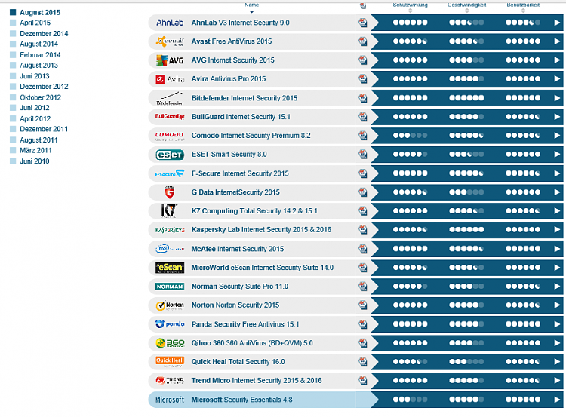Open the certificate icon for Comodo
This screenshot has width=566, height=417.
pos(363,136)
